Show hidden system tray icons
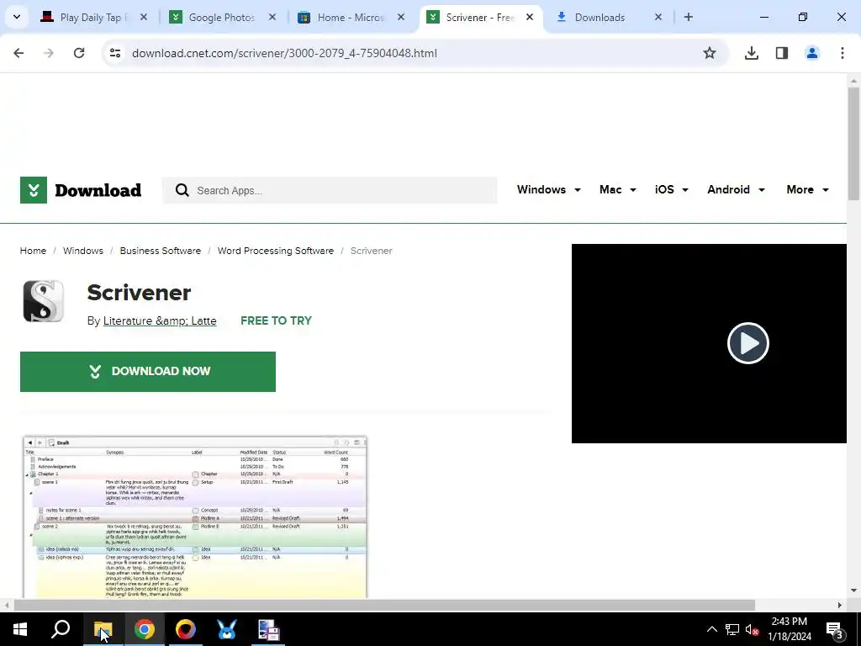This screenshot has height=646, width=861. tap(711, 629)
